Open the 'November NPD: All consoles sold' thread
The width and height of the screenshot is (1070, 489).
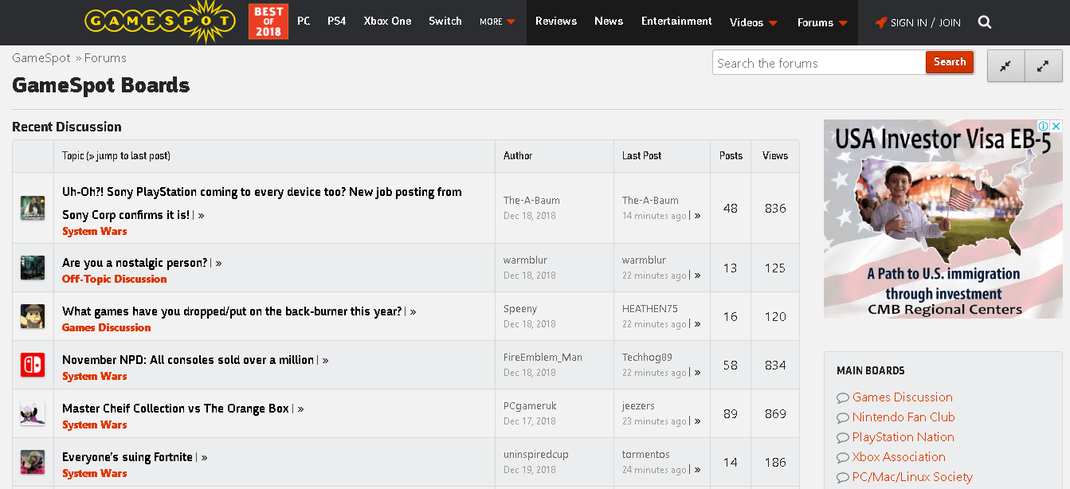pos(188,360)
